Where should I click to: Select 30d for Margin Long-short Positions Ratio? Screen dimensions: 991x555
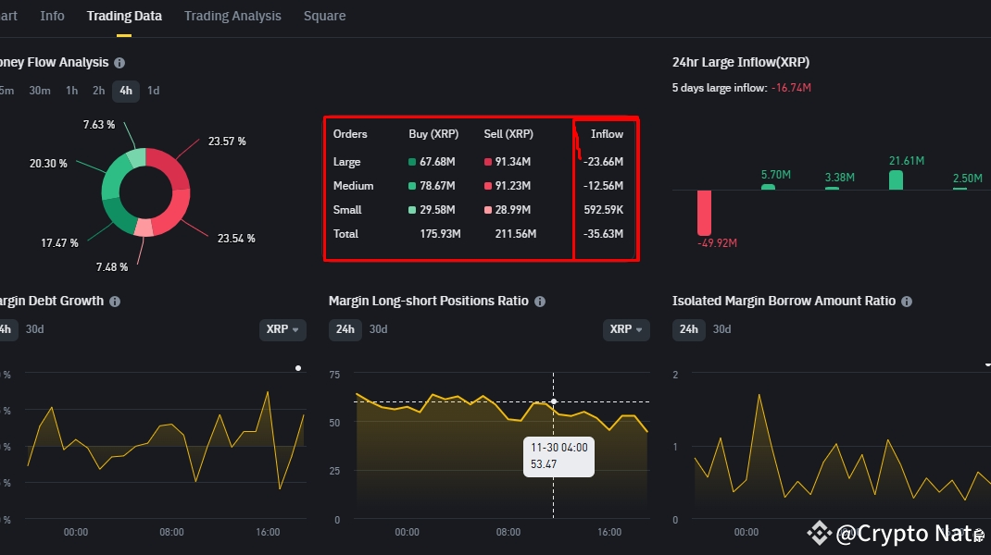[378, 329]
